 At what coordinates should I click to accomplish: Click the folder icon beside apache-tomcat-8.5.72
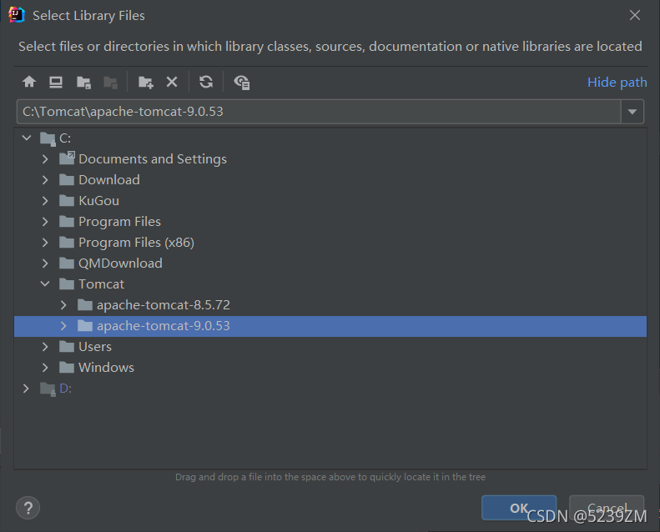pos(85,305)
